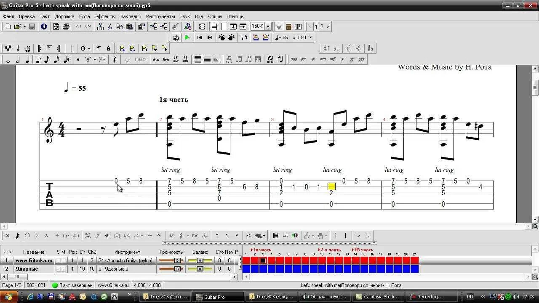Apply hammer-on/pull-off H/P effect
Viewport: 539px width, 303px height.
(x=88, y=236)
